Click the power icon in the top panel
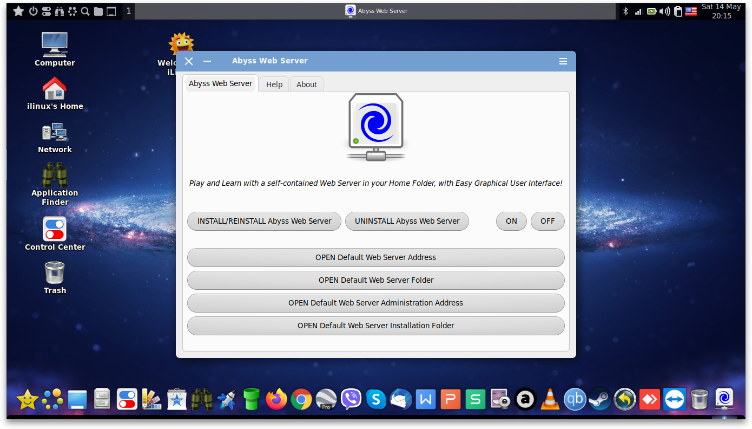The width and height of the screenshot is (752, 429). click(34, 11)
